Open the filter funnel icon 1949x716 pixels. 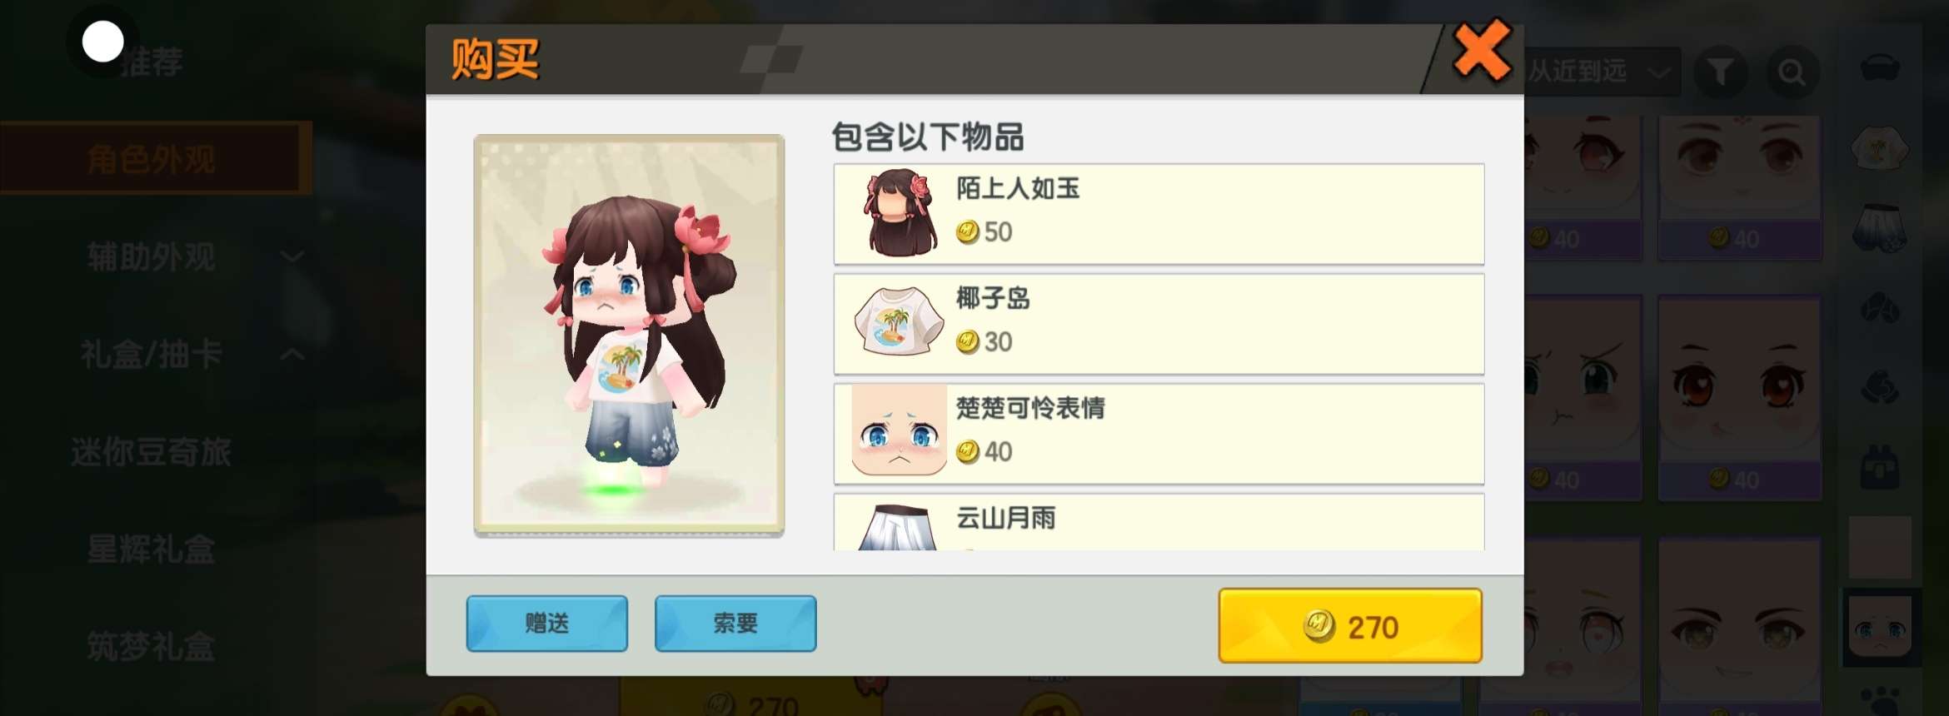tap(1721, 72)
